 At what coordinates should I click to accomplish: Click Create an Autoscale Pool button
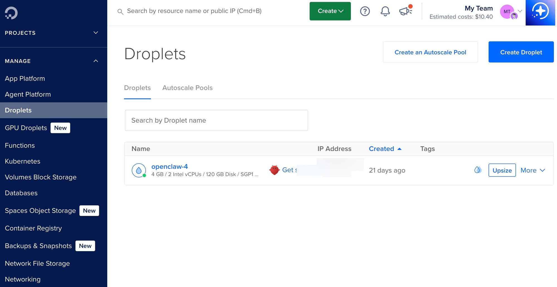(x=430, y=52)
